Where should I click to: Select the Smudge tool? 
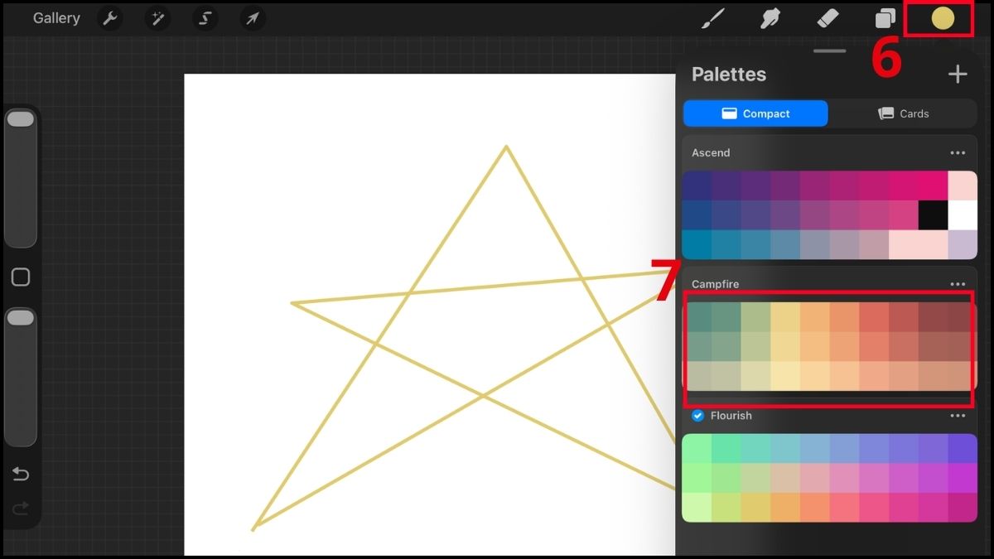(x=770, y=18)
